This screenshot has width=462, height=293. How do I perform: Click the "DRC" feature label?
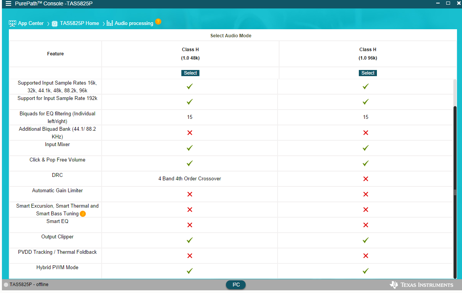(57, 175)
